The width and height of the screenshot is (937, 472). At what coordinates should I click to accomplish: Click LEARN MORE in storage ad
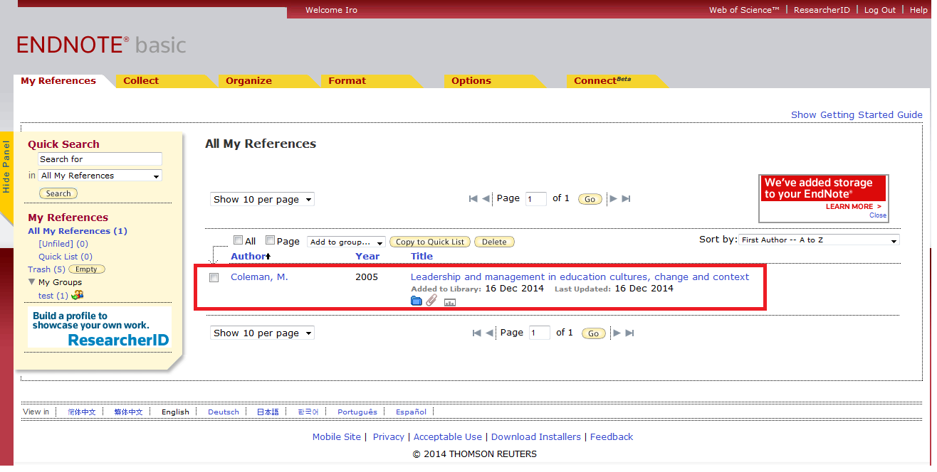pyautogui.click(x=853, y=207)
